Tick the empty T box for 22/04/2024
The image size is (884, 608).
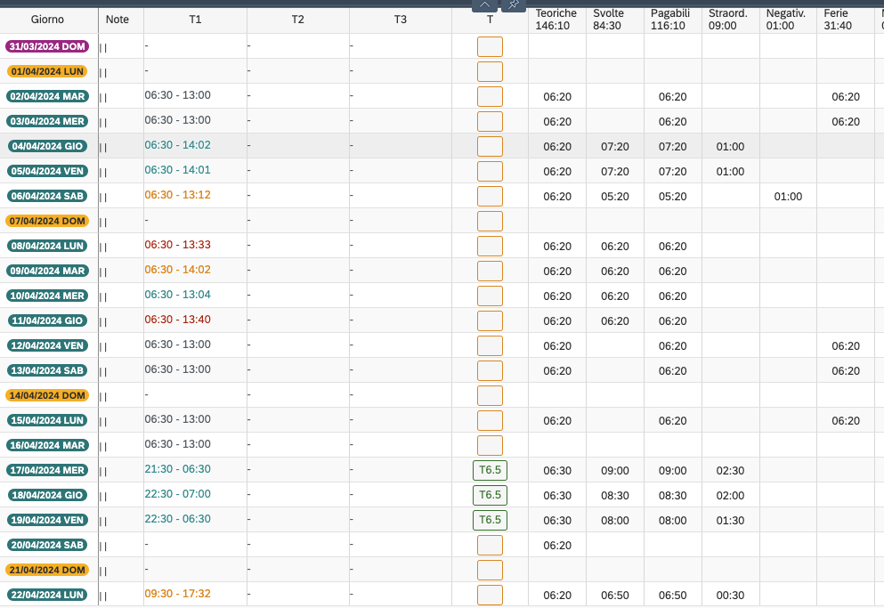click(490, 595)
